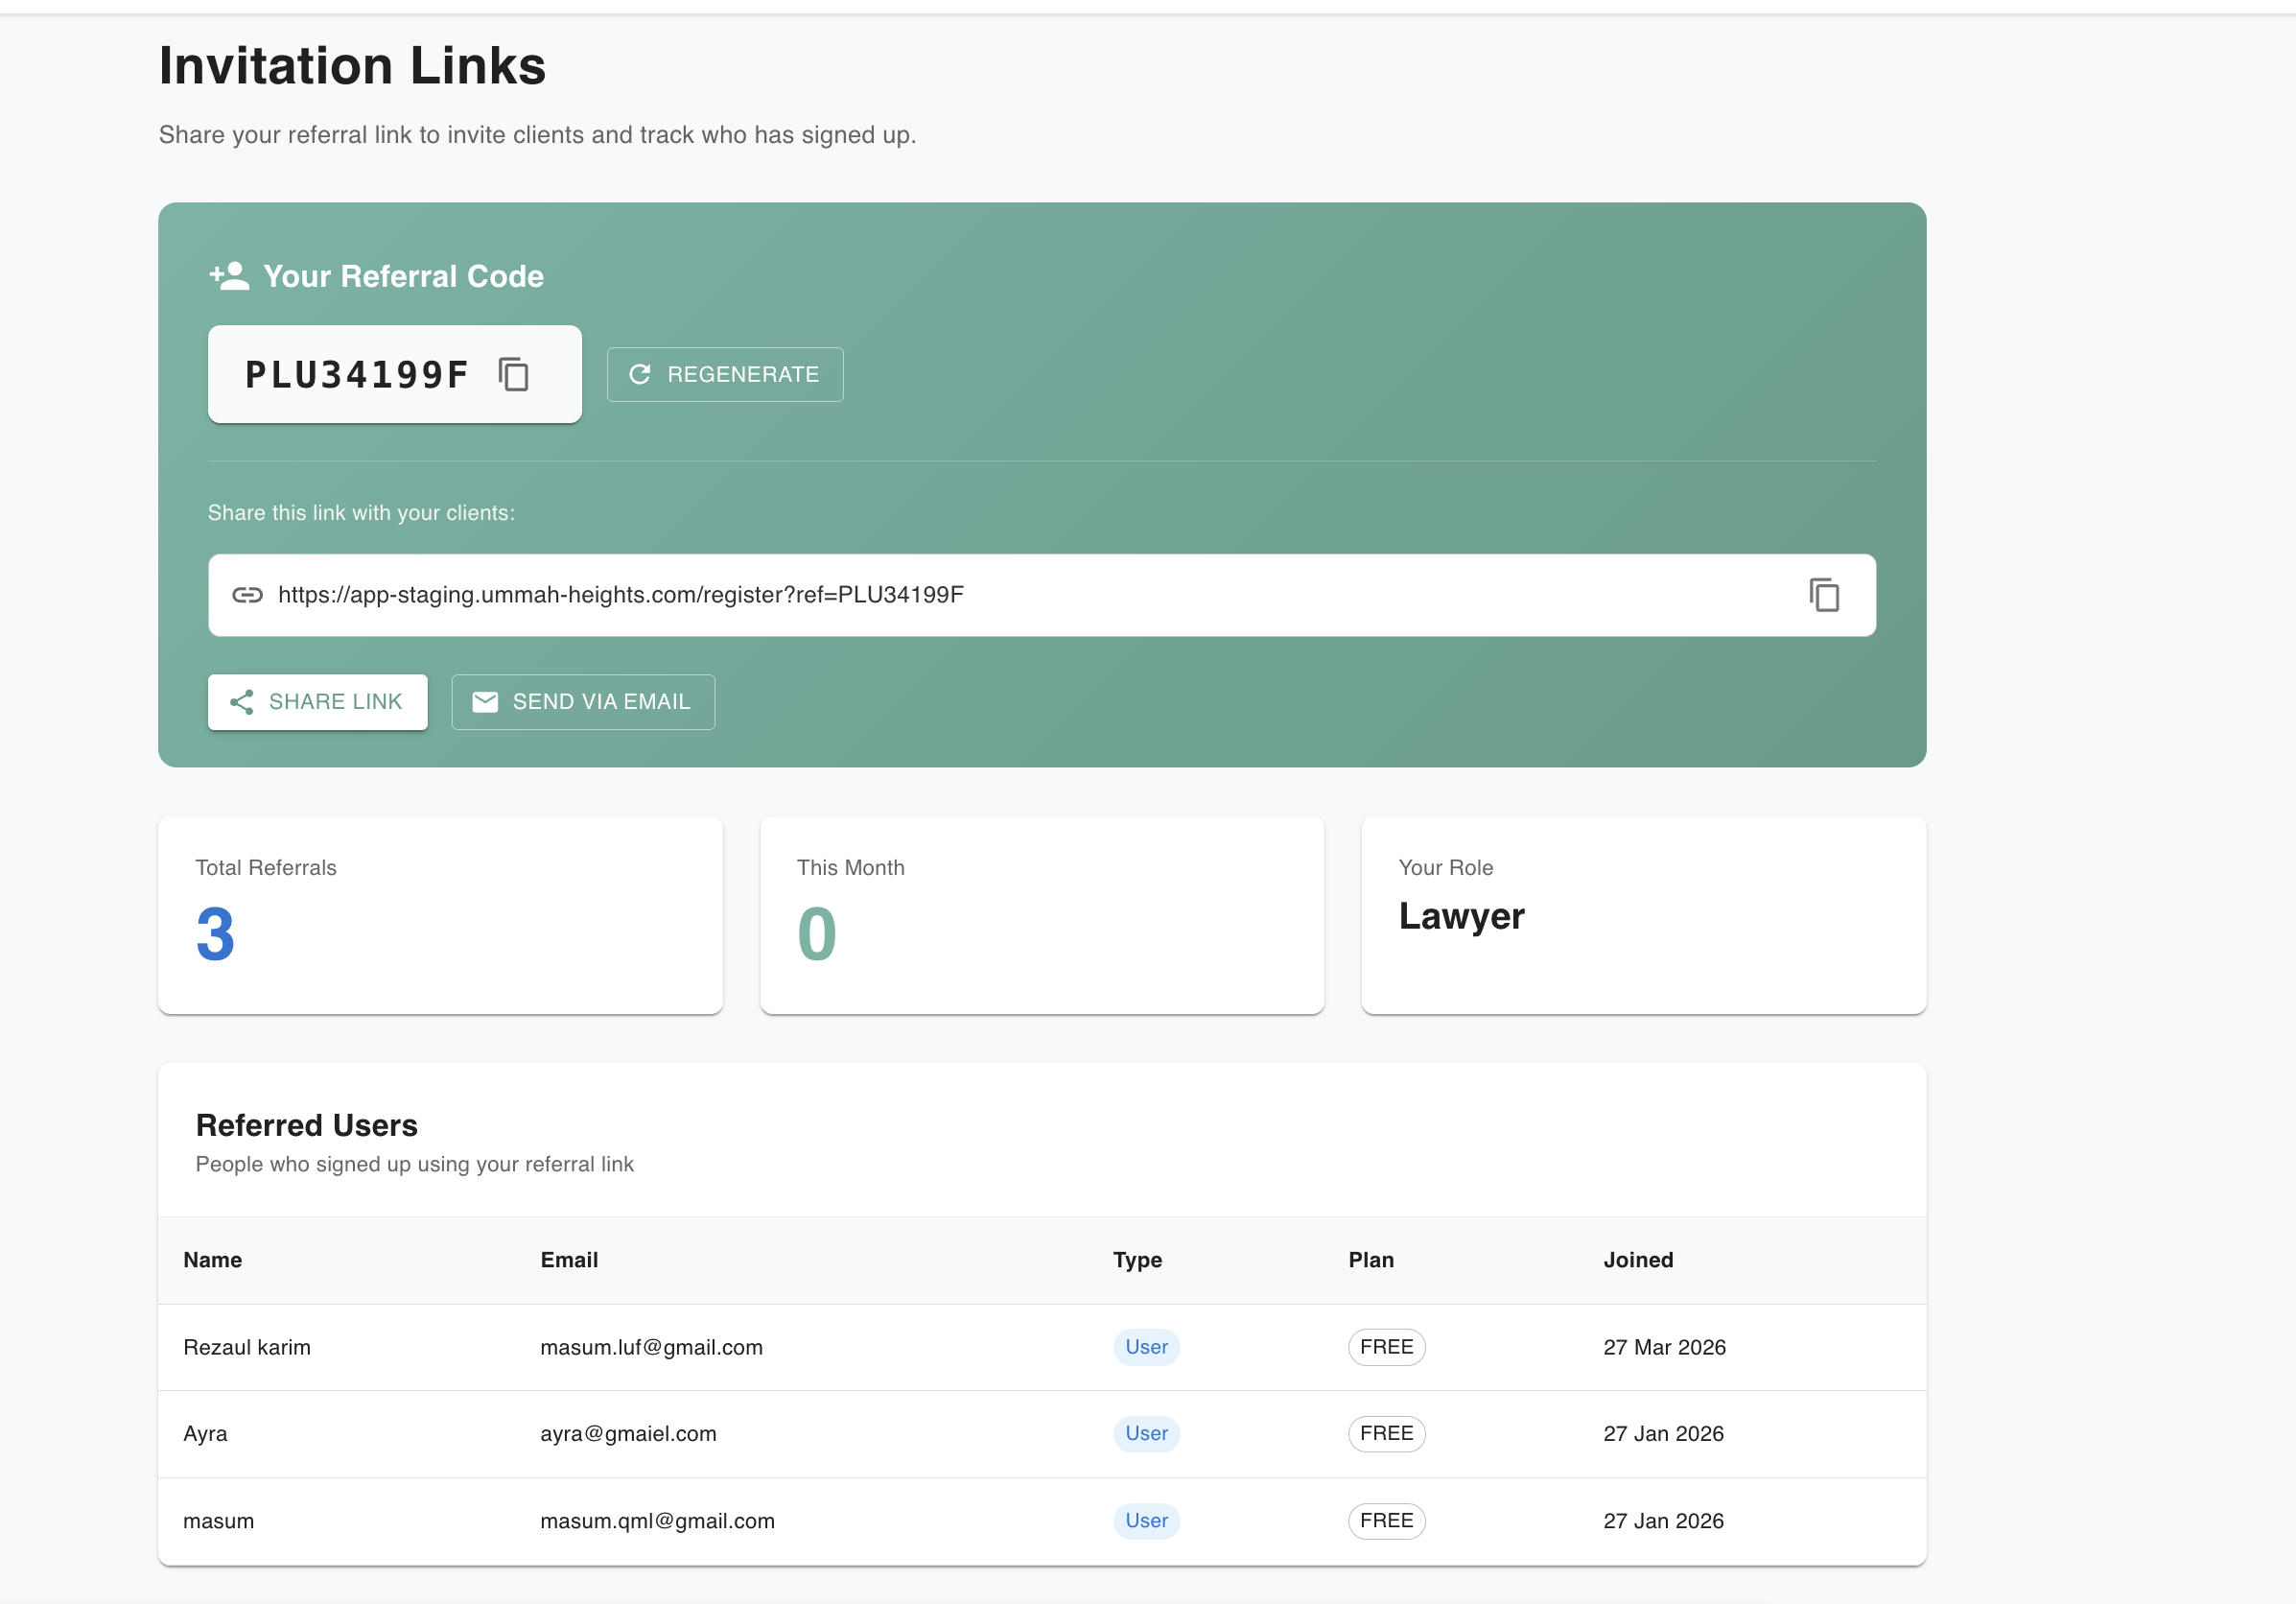Image resolution: width=2296 pixels, height=1604 pixels.
Task: Click the This Month statistics card
Action: (x=1043, y=915)
